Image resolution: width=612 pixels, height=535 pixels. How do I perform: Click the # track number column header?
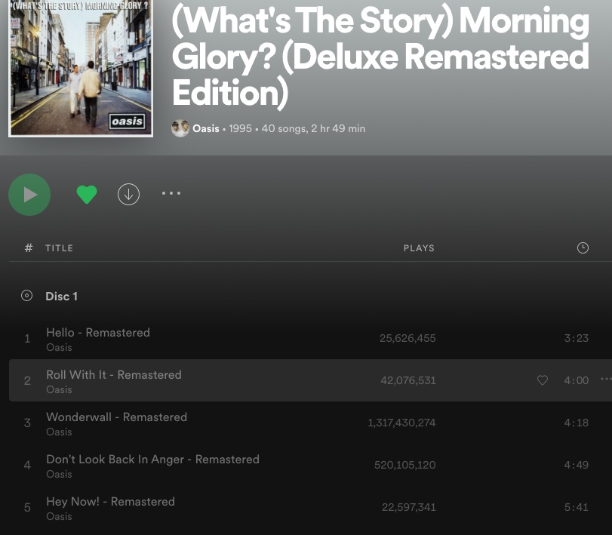(x=29, y=248)
